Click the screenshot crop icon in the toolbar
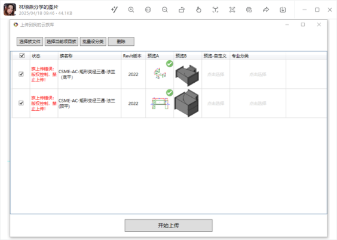Image resolution: width=337 pixels, height=240 pixels. tap(232, 10)
